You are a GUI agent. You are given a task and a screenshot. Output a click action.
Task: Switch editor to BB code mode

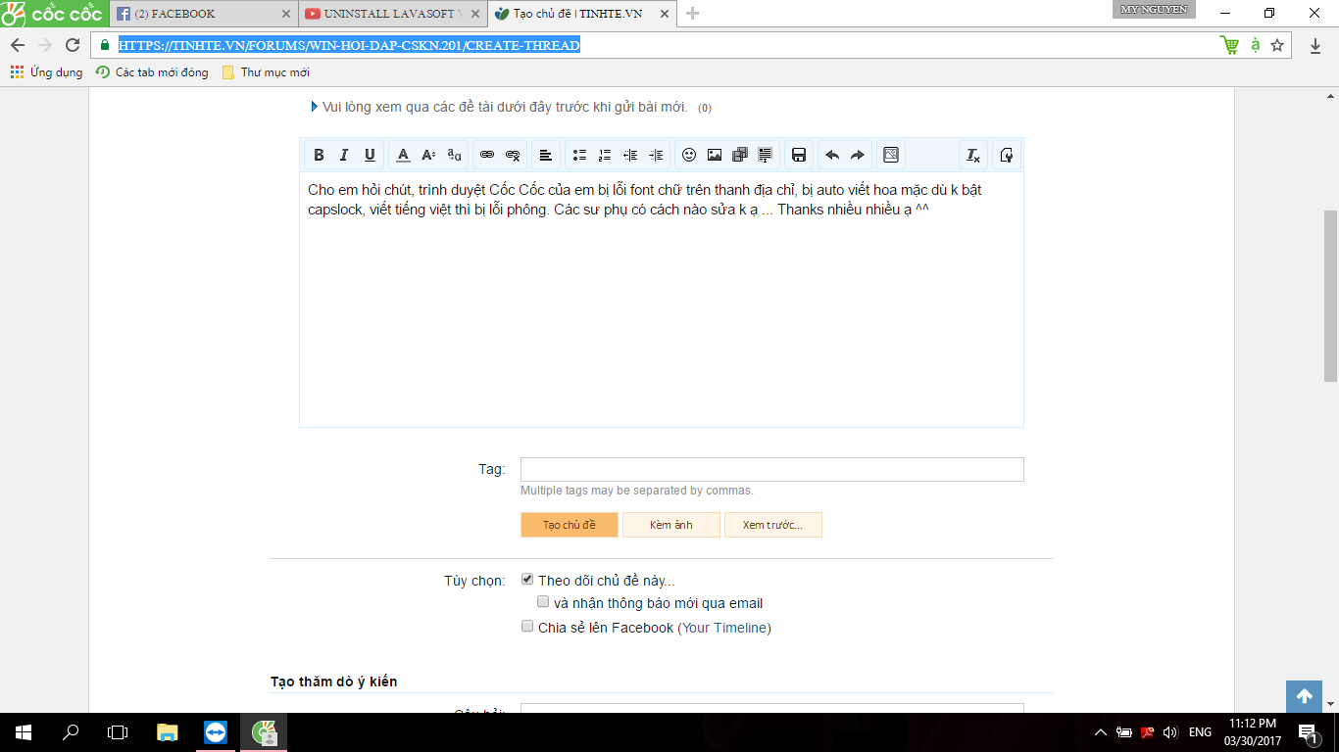tap(1007, 155)
